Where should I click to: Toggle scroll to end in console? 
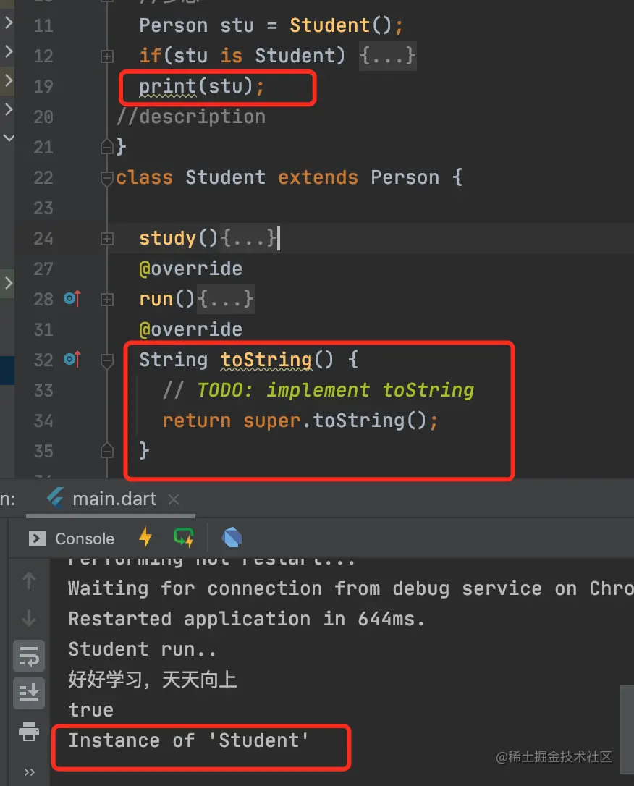[29, 693]
